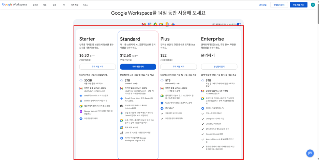Screen dimensions: 319x160
Task: Click icon beside 보안 LDAP
Action: click(x=162, y=108)
